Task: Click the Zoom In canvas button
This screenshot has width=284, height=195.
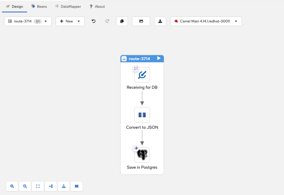Action: (x=12, y=186)
